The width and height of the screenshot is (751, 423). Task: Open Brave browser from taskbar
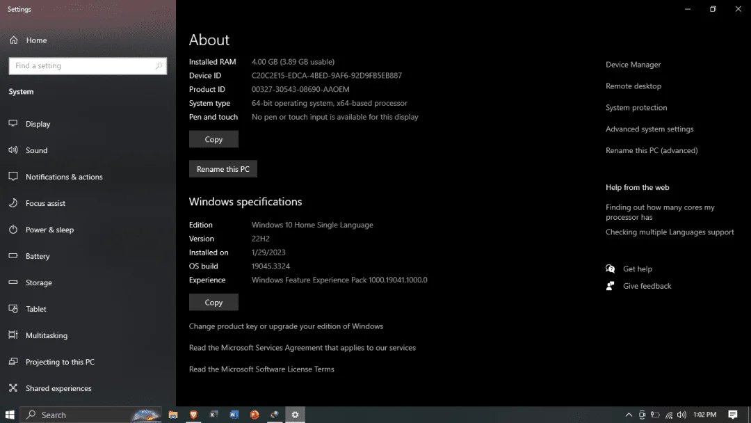coord(193,415)
